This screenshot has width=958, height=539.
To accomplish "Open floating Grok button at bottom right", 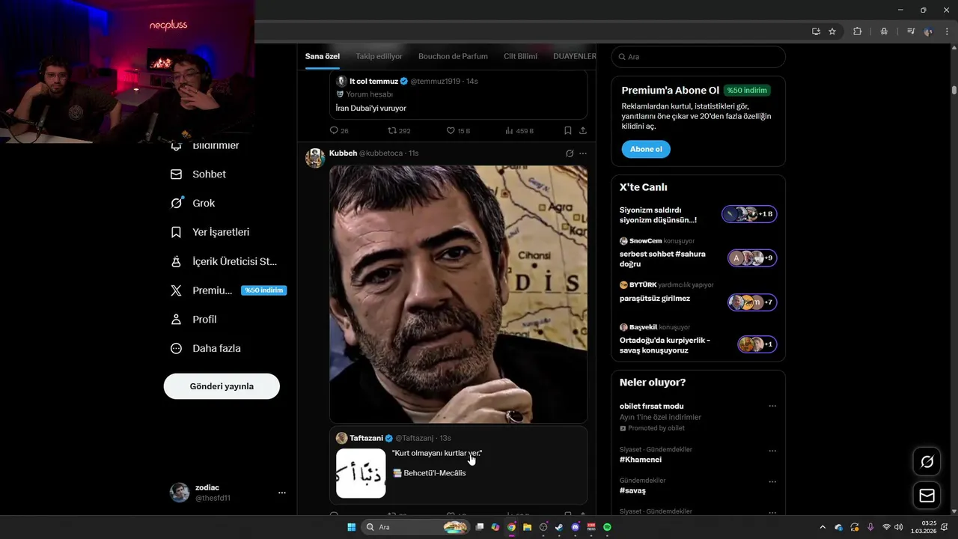I will click(x=927, y=462).
